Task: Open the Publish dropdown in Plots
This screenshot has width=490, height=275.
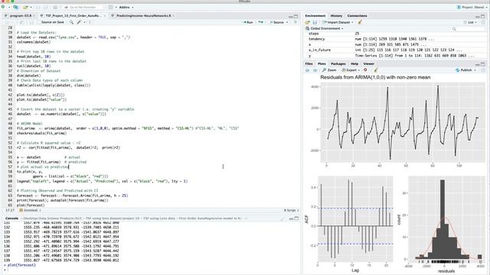Action: tap(465, 70)
